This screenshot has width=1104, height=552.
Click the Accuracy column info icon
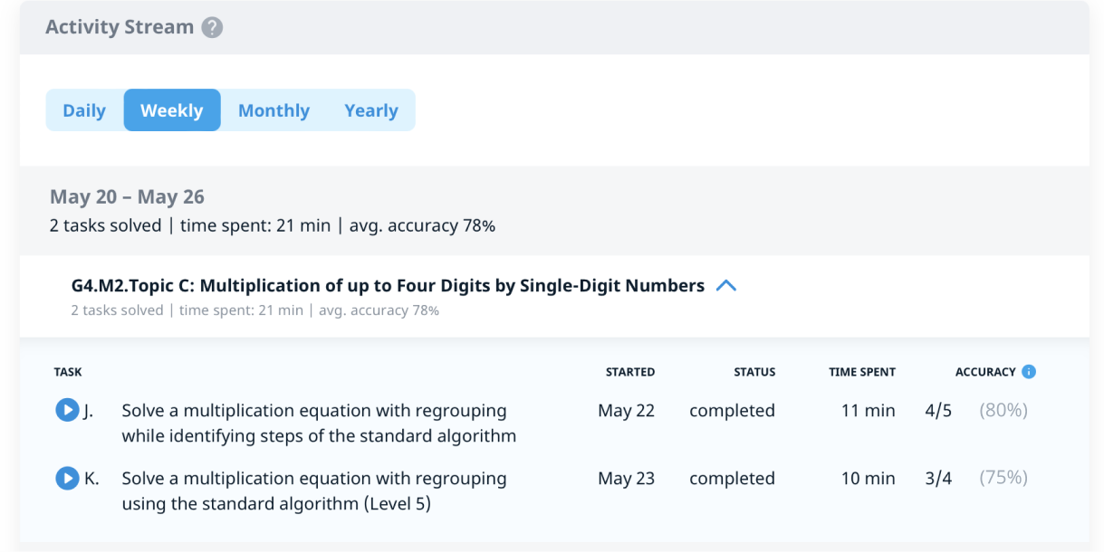[x=1028, y=372]
